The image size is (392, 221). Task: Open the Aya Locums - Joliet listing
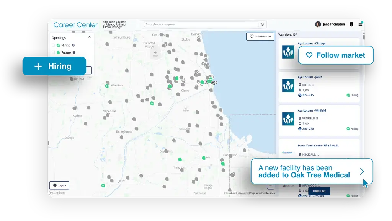319,87
